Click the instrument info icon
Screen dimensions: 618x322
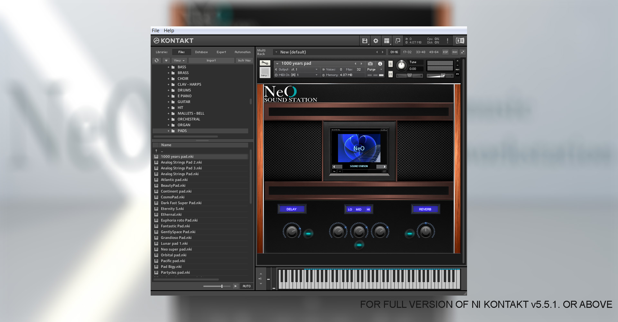click(380, 63)
